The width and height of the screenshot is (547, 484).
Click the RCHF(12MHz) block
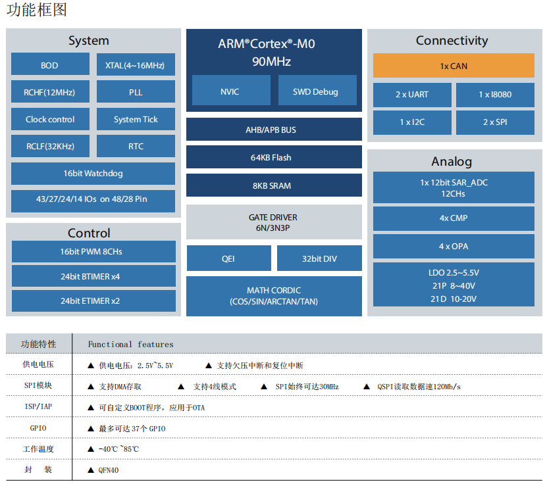tap(50, 91)
